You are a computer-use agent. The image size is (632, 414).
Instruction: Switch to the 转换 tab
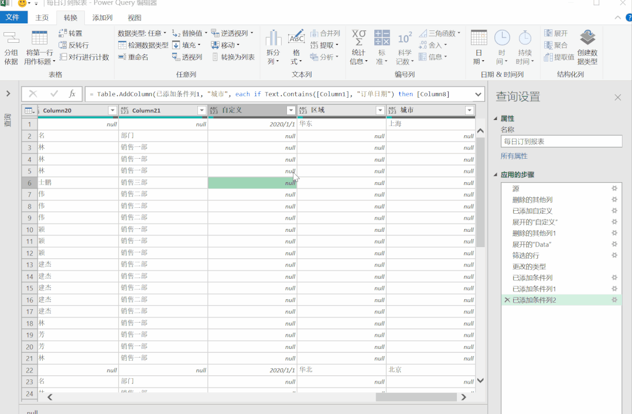click(x=70, y=18)
